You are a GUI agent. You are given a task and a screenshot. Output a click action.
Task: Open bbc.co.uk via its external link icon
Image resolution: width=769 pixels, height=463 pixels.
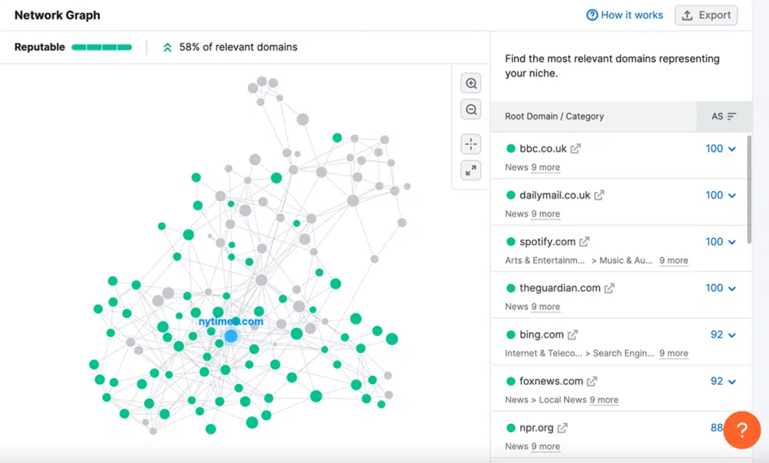click(x=575, y=148)
